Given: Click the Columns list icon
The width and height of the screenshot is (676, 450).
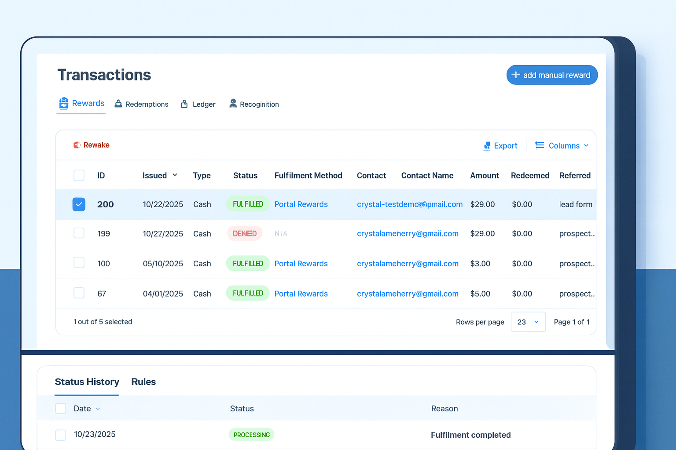Looking at the screenshot, I should [540, 145].
